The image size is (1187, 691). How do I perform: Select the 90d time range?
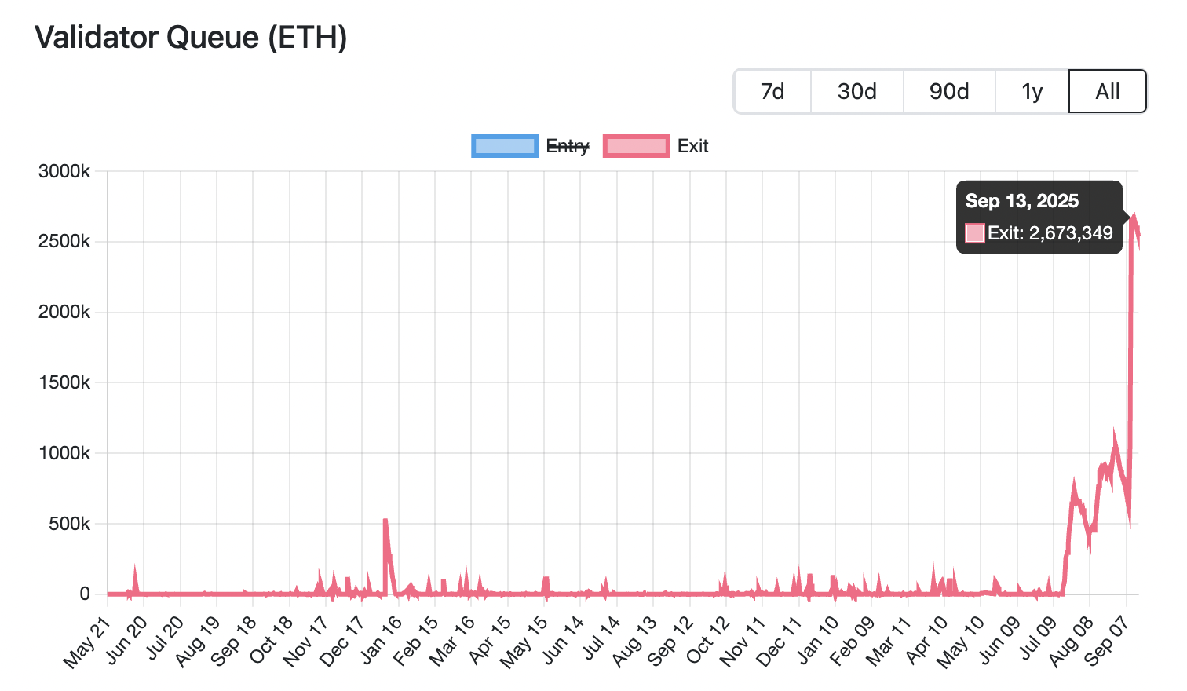(x=948, y=91)
